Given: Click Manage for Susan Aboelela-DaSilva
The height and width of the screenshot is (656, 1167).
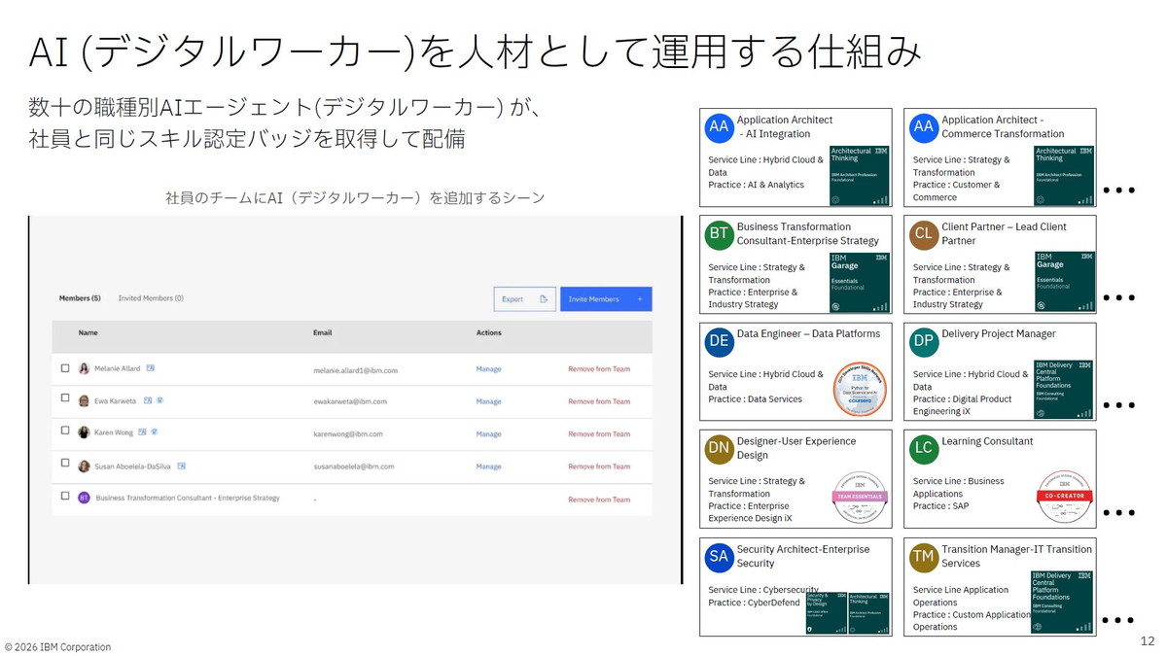Looking at the screenshot, I should click(488, 466).
